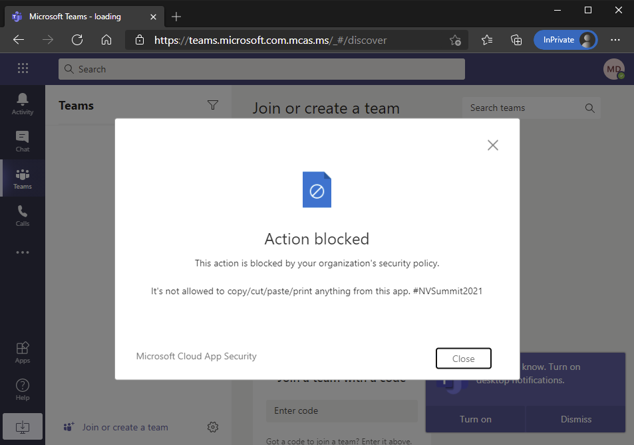The height and width of the screenshot is (445, 634).
Task: Click the blocked file icon in dialog
Action: click(x=317, y=189)
